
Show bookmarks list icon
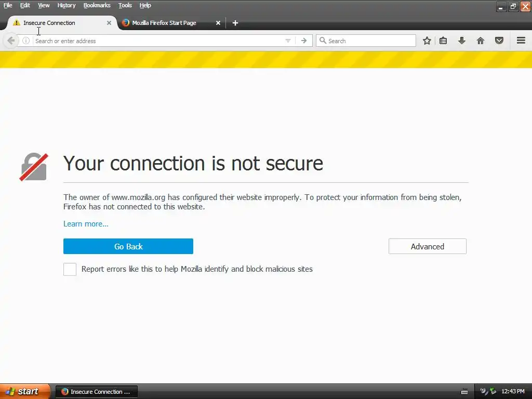coord(443,41)
